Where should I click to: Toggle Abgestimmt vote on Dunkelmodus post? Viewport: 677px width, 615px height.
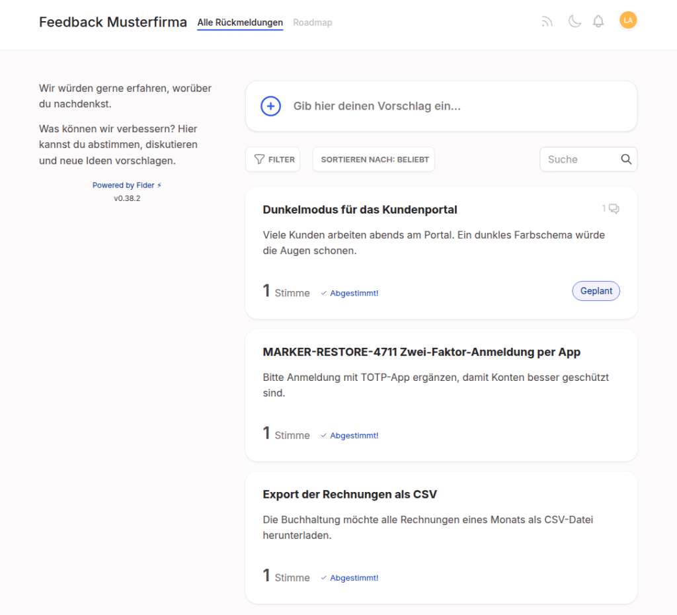tap(350, 293)
